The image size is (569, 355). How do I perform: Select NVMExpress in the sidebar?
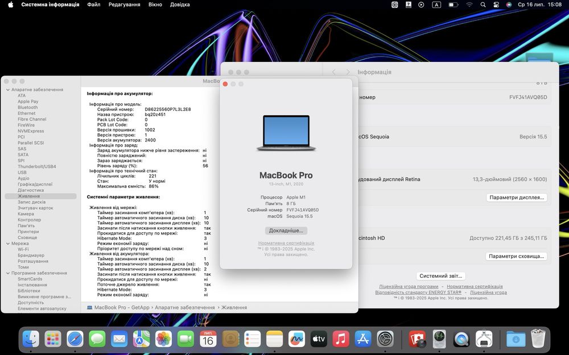[31, 131]
